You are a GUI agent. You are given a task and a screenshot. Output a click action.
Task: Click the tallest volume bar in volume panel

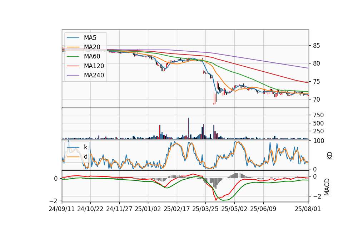click(x=188, y=128)
